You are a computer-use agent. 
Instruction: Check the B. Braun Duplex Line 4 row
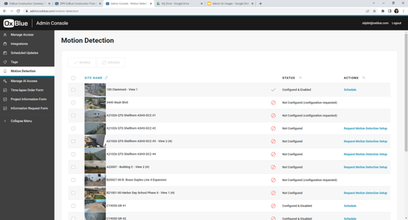[x=74, y=180]
